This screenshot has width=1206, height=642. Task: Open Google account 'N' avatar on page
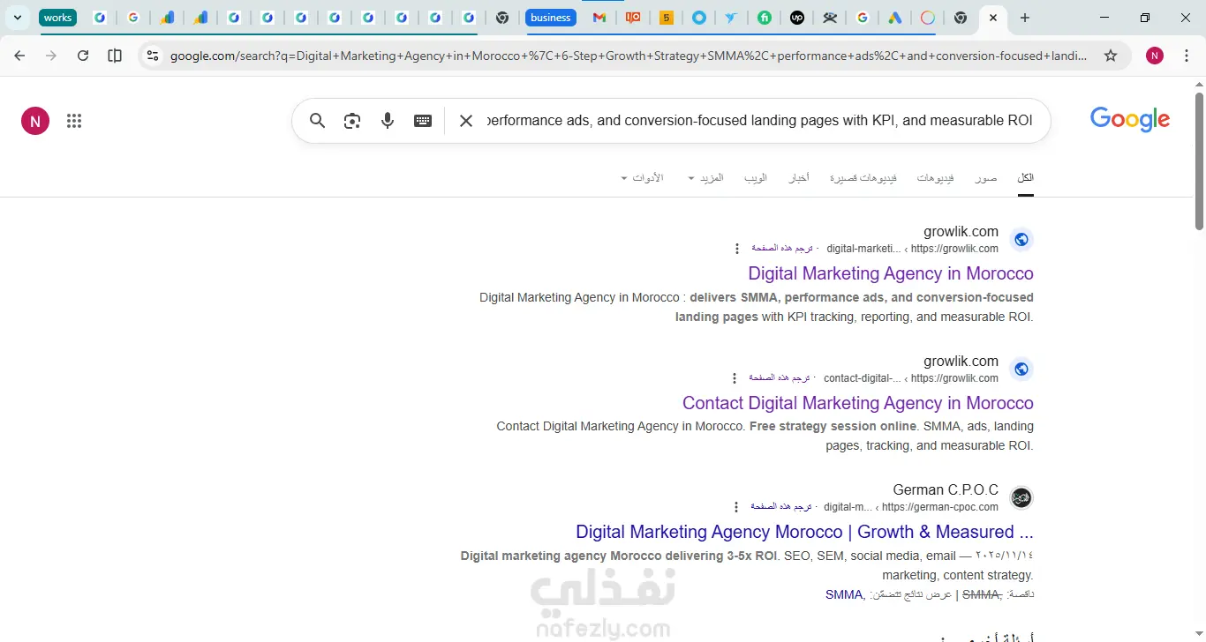35,122
